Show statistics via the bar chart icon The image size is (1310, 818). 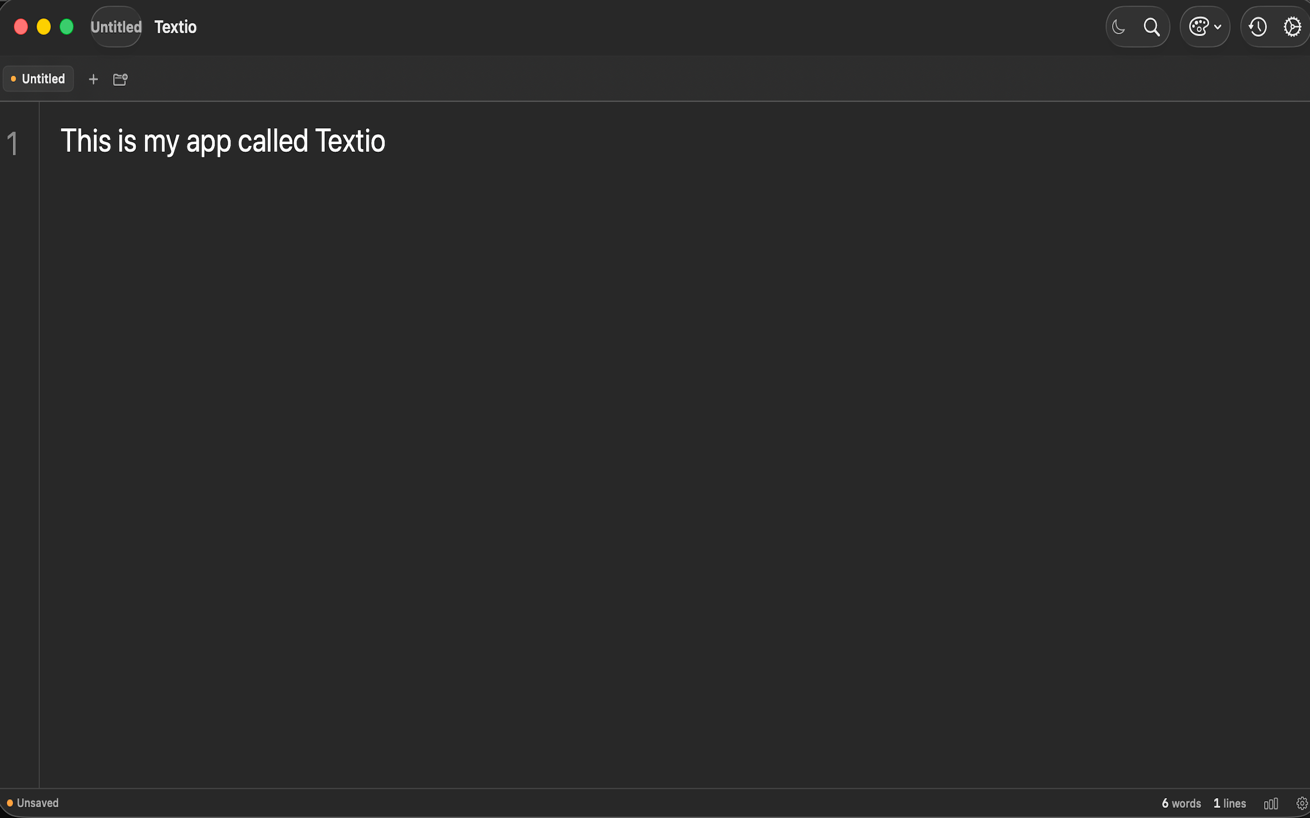(x=1271, y=803)
